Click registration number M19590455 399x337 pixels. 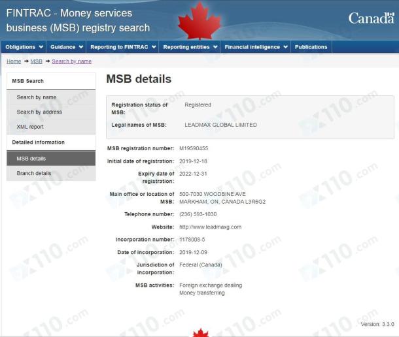(194, 148)
